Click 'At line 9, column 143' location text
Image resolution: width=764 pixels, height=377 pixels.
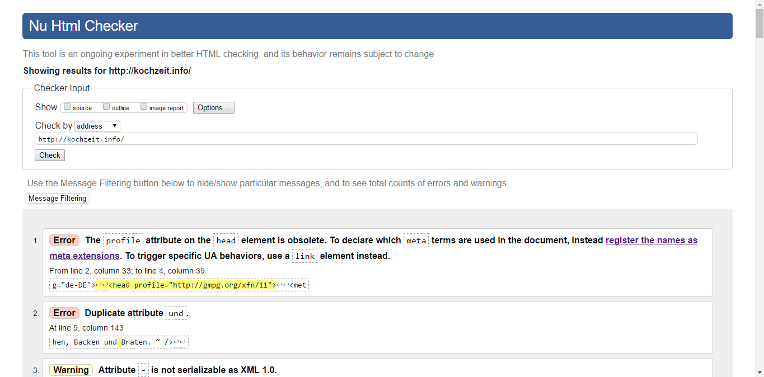(86, 328)
